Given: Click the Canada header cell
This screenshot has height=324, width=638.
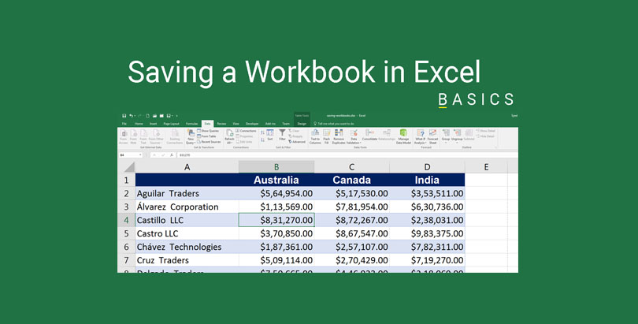Looking at the screenshot, I should pyautogui.click(x=351, y=180).
